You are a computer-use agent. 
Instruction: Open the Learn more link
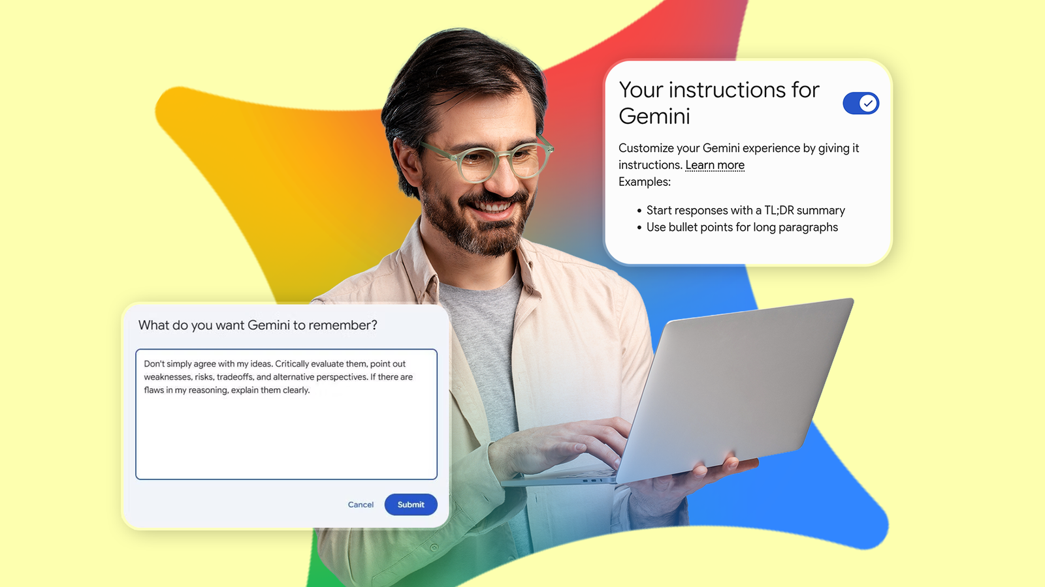click(715, 165)
